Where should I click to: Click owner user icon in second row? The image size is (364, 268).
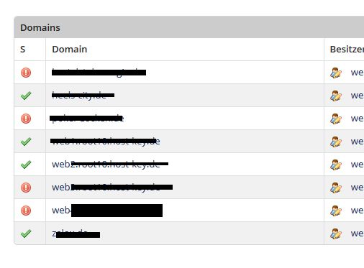click(x=336, y=96)
